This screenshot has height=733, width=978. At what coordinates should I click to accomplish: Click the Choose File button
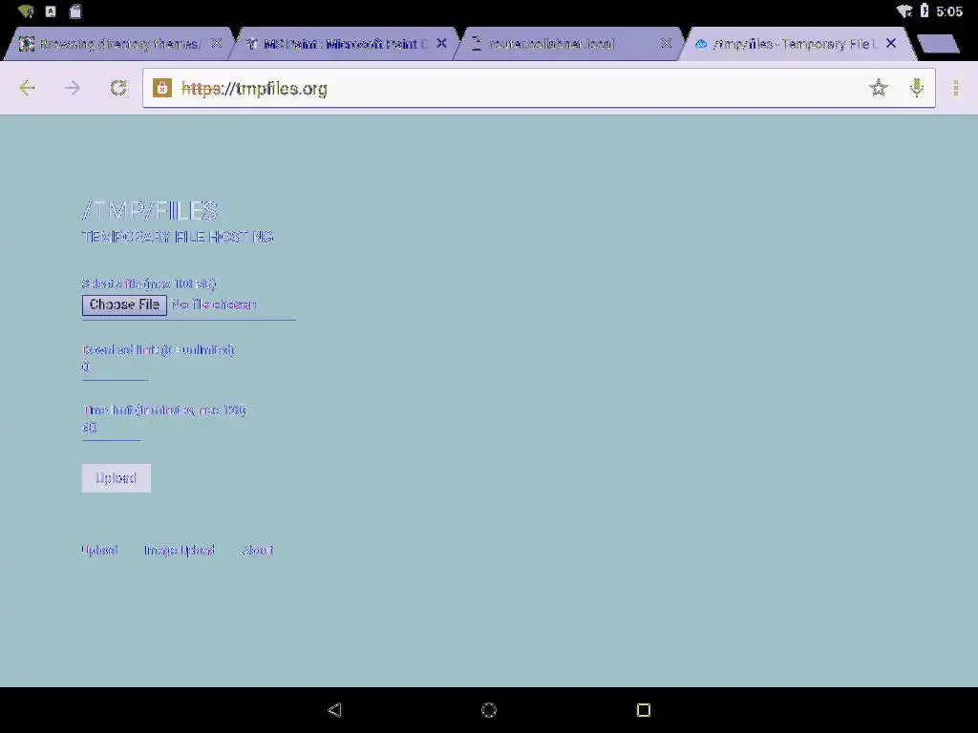click(x=124, y=304)
